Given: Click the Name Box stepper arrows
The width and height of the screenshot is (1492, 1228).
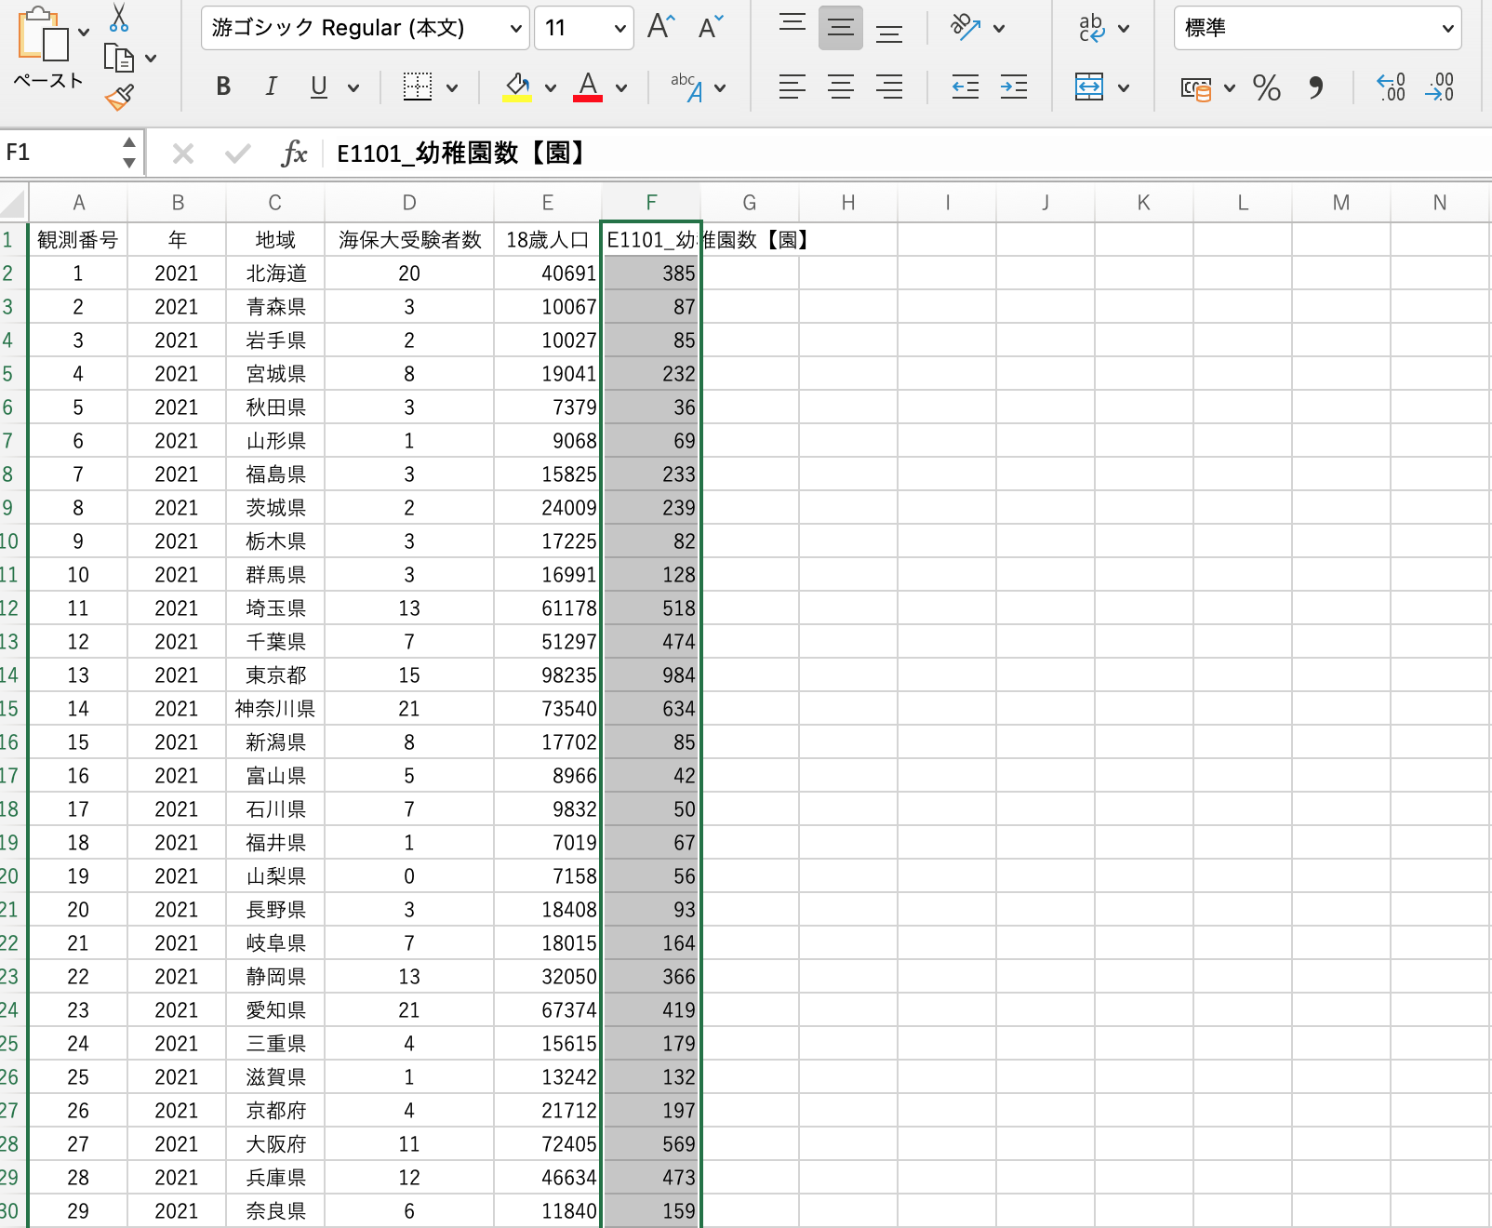Looking at the screenshot, I should pos(129,153).
